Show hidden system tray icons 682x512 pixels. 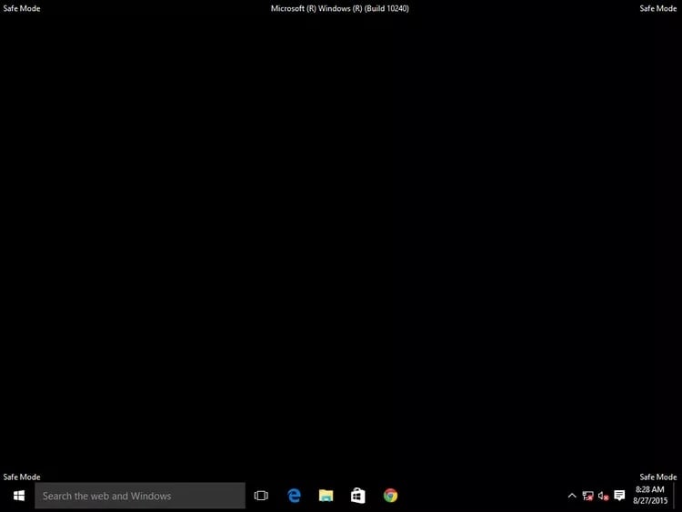(572, 496)
